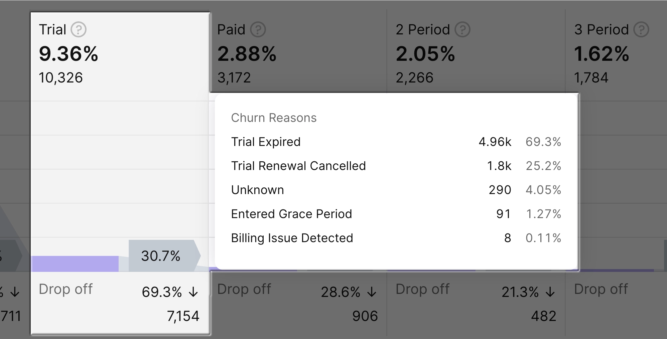Viewport: 667px width, 339px height.
Task: Select the Billing Issue Detected row
Action: 396,238
